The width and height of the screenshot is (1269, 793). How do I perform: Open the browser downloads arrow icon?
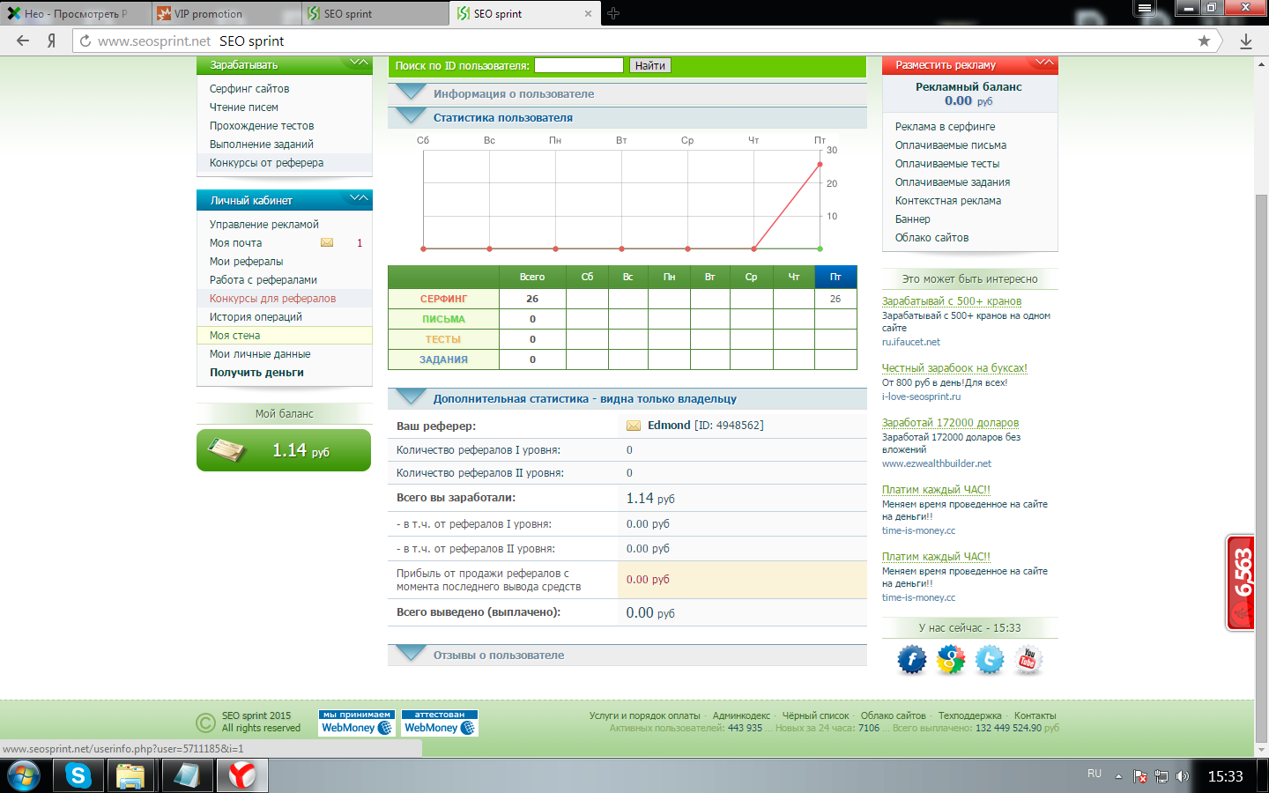click(1246, 41)
